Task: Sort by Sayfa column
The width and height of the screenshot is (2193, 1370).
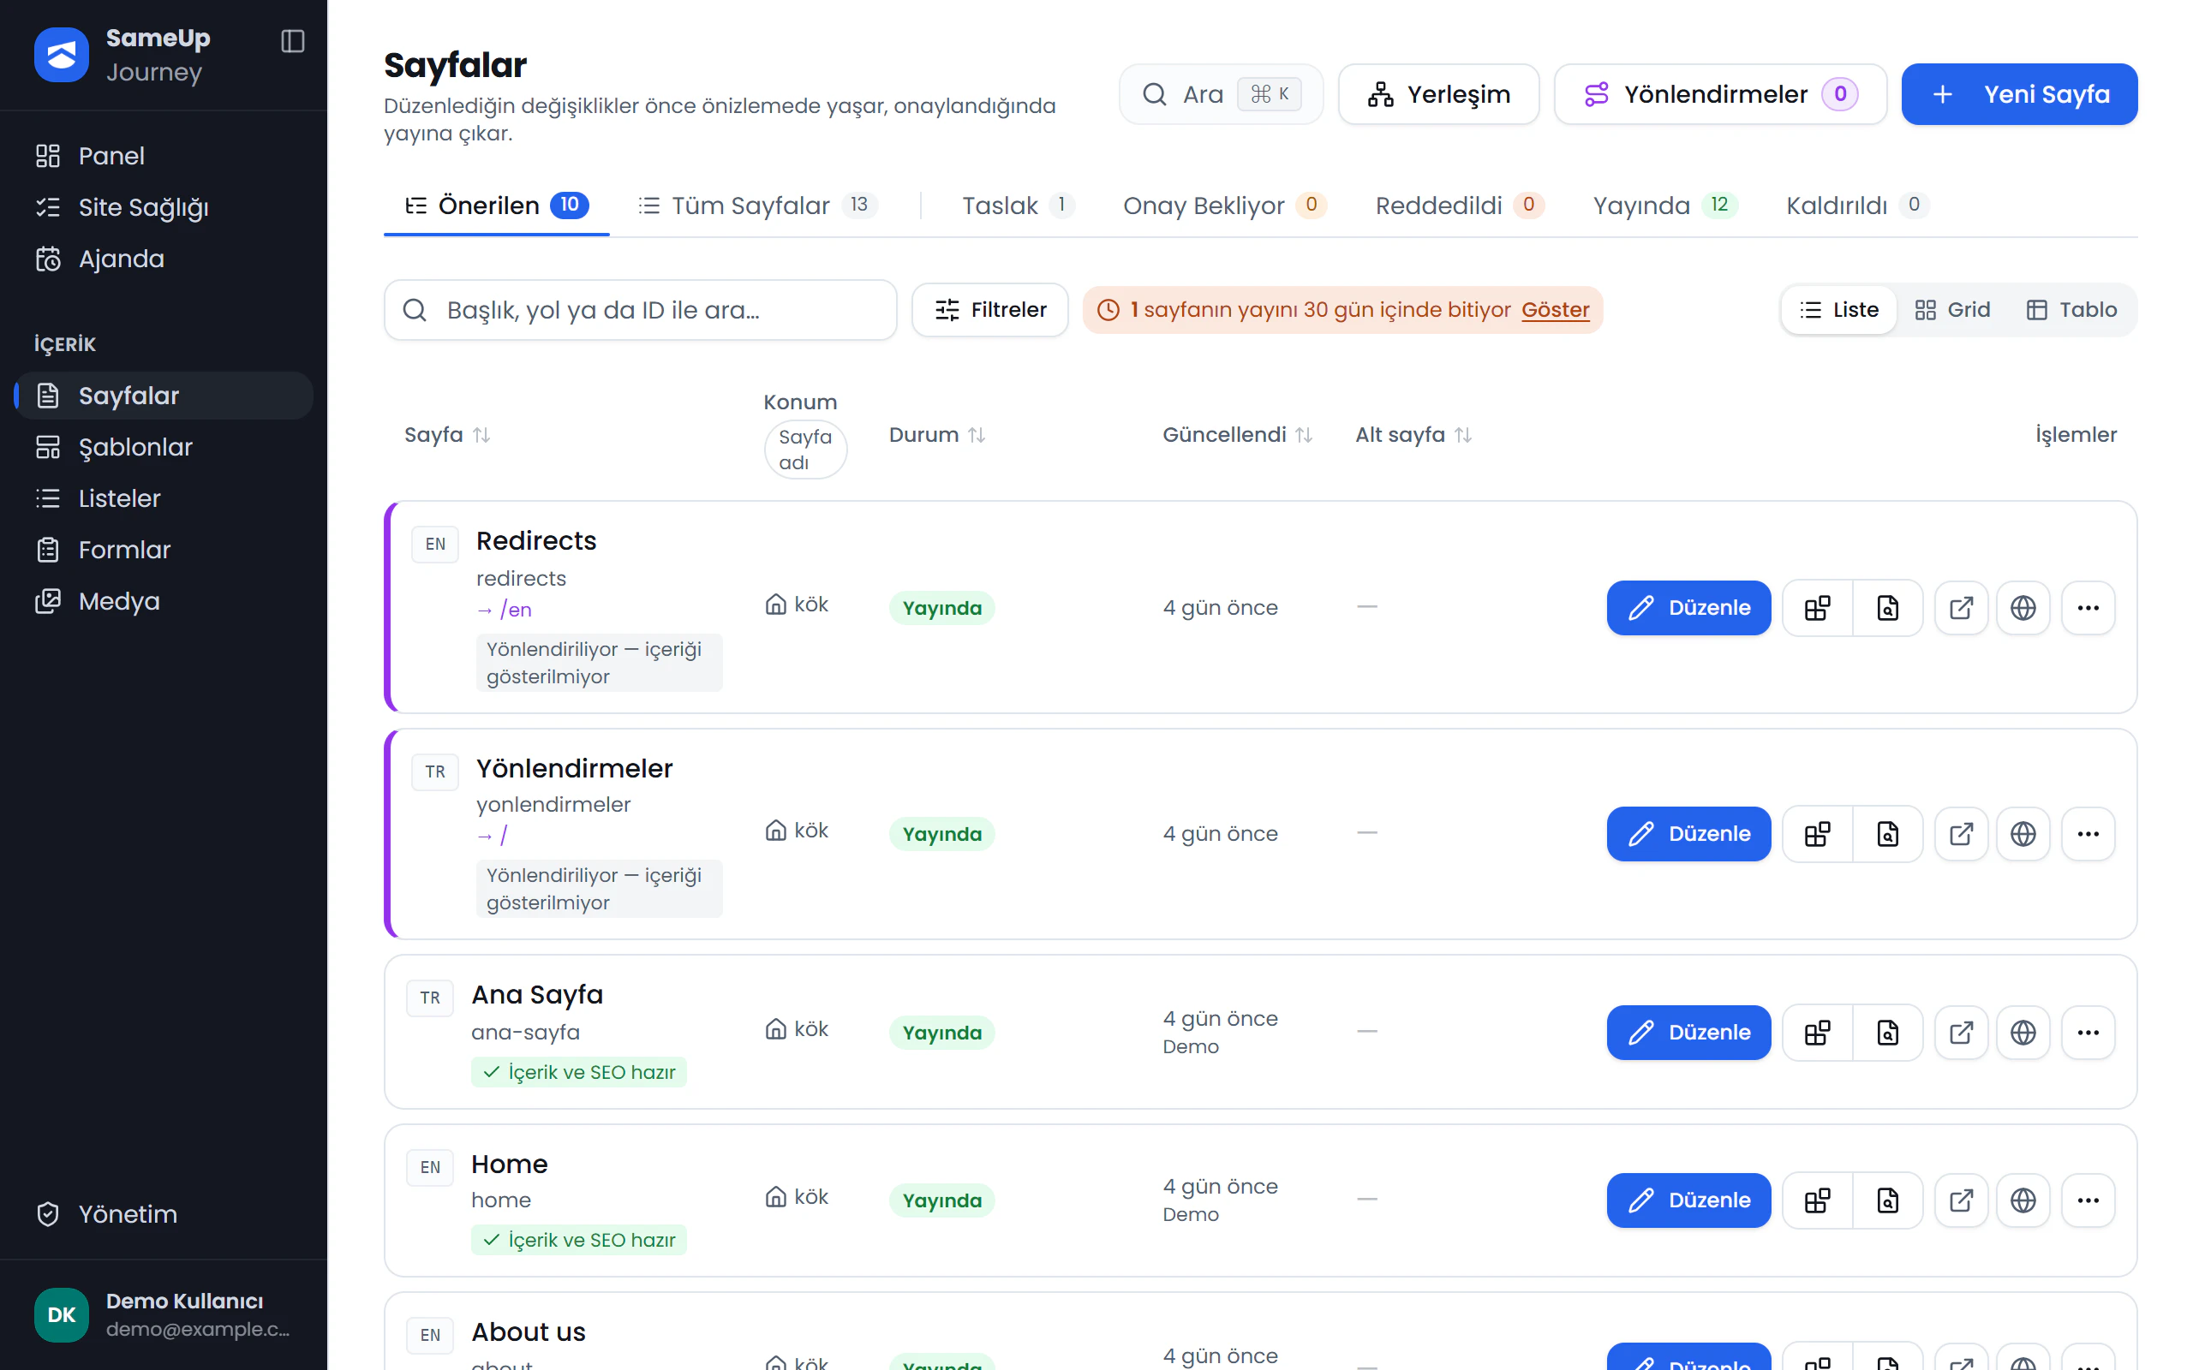Action: (447, 435)
